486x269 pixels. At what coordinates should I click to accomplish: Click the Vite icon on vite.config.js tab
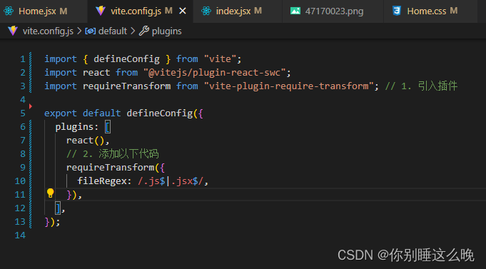(x=101, y=11)
